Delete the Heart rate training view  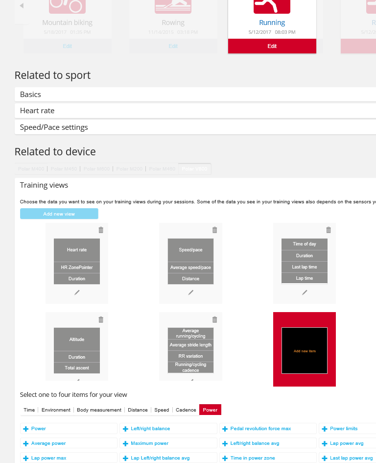click(x=101, y=230)
